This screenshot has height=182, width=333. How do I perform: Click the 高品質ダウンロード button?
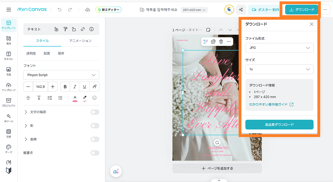[x=279, y=125]
